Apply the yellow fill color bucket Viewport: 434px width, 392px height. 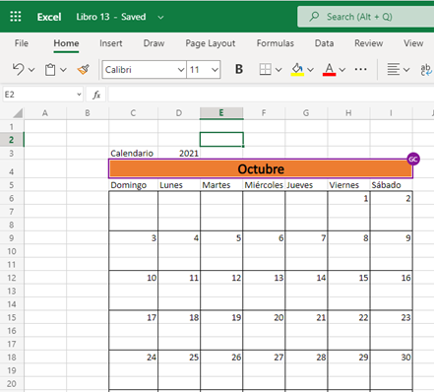coord(297,69)
